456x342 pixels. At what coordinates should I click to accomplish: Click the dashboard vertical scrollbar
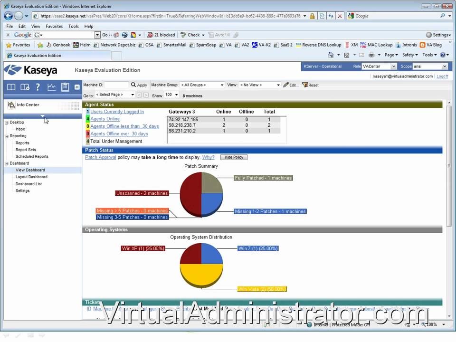[x=449, y=166]
